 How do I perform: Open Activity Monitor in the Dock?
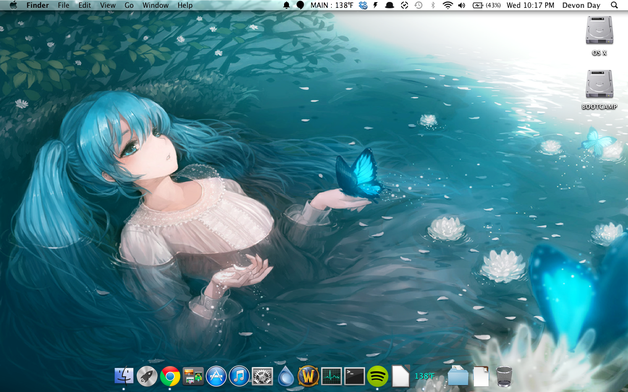click(x=331, y=376)
